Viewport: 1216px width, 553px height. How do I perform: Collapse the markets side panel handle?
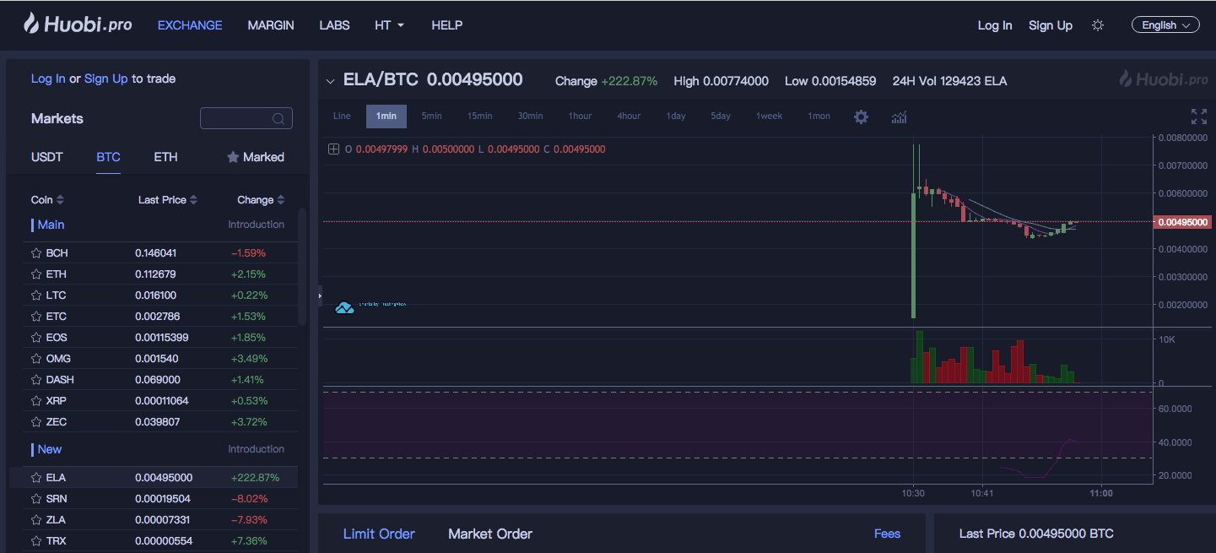[320, 295]
